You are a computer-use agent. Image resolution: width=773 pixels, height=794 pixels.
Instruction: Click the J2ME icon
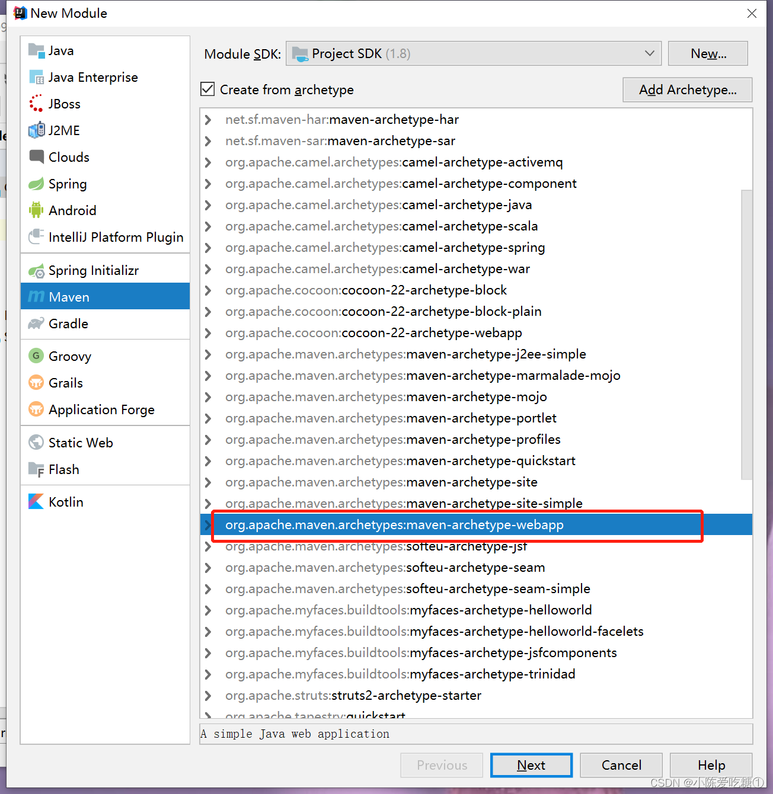[36, 130]
